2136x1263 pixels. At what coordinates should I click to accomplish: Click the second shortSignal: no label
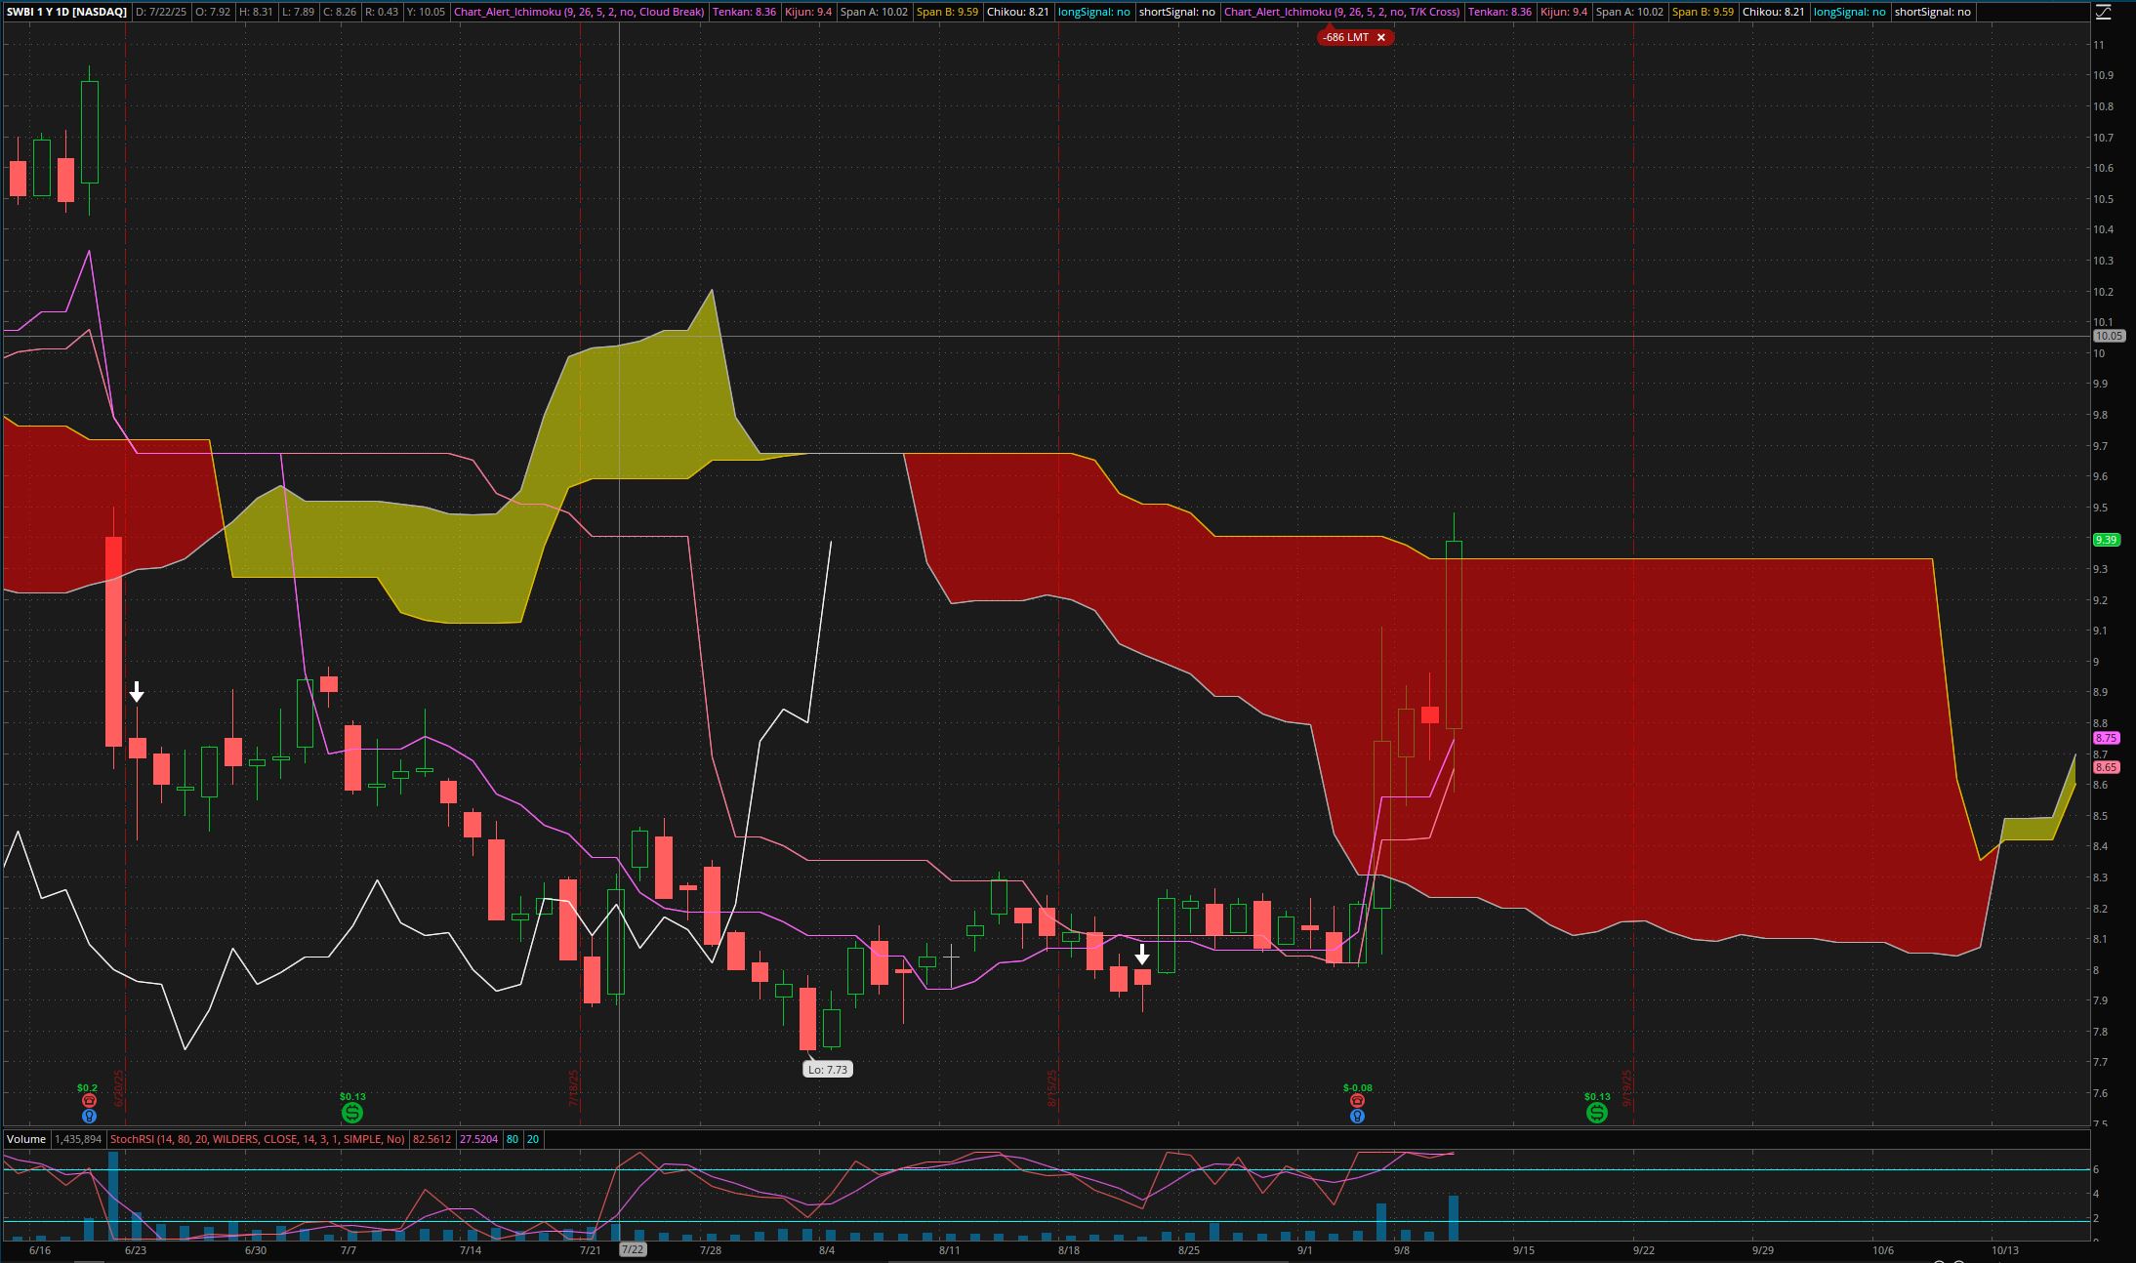[1932, 12]
